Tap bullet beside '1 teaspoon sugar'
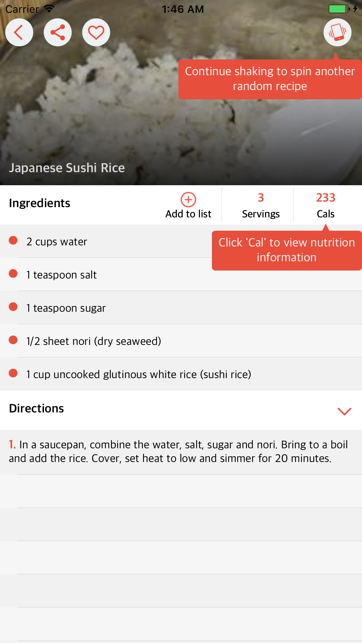Image resolution: width=362 pixels, height=643 pixels. pos(13,307)
